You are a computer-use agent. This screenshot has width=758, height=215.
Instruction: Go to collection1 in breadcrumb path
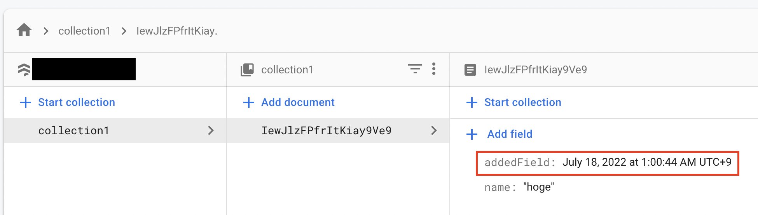tap(84, 31)
